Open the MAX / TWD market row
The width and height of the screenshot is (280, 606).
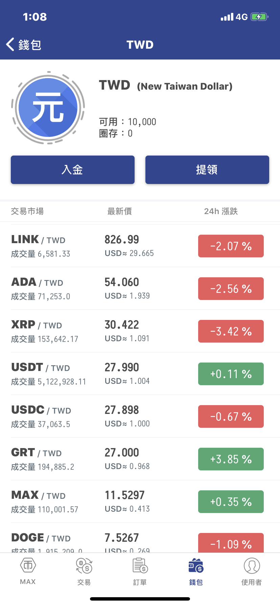101,502
